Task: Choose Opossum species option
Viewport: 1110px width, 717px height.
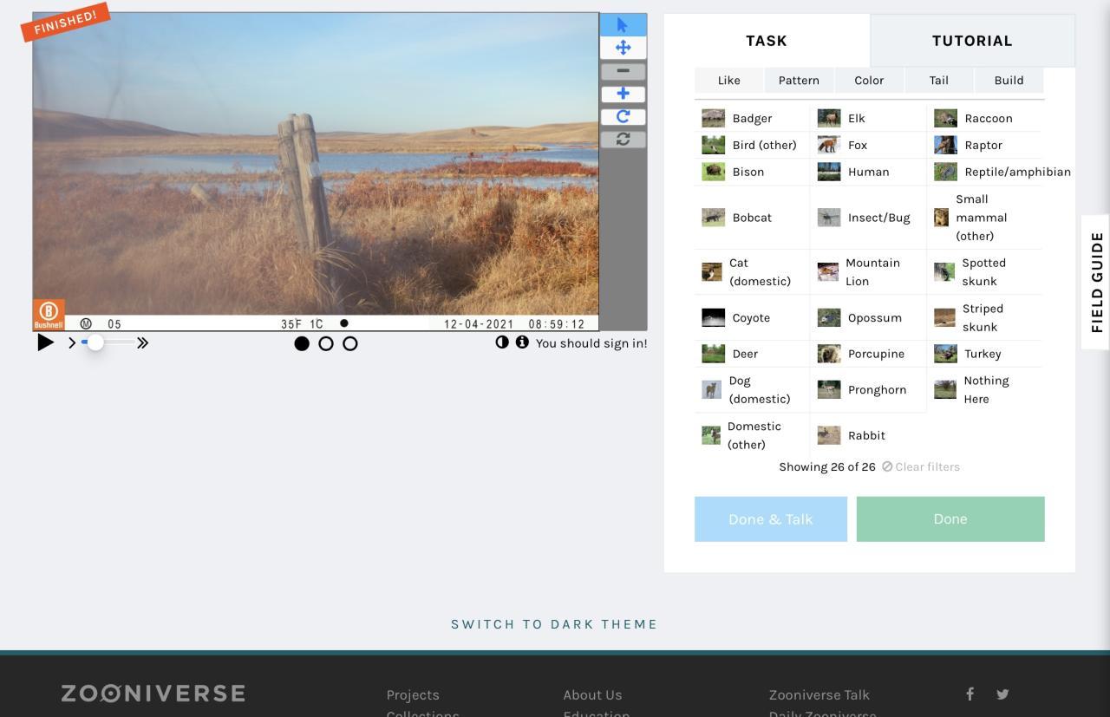Action: point(868,317)
